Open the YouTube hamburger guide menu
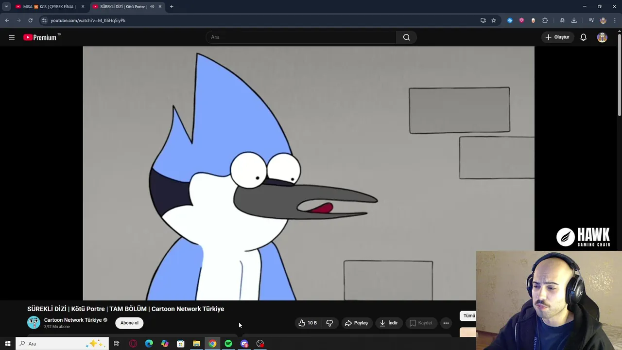622x350 pixels. pyautogui.click(x=12, y=37)
